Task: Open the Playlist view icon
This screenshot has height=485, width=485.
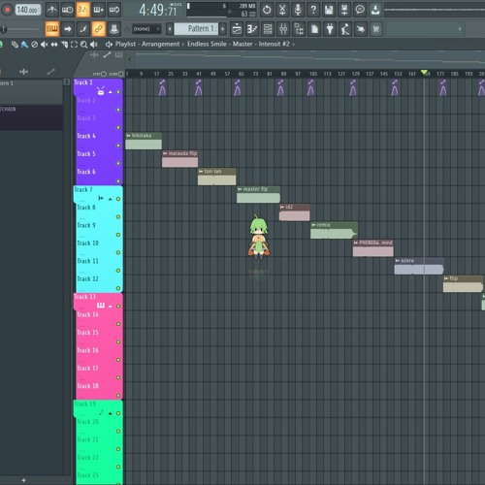Action: (237, 29)
